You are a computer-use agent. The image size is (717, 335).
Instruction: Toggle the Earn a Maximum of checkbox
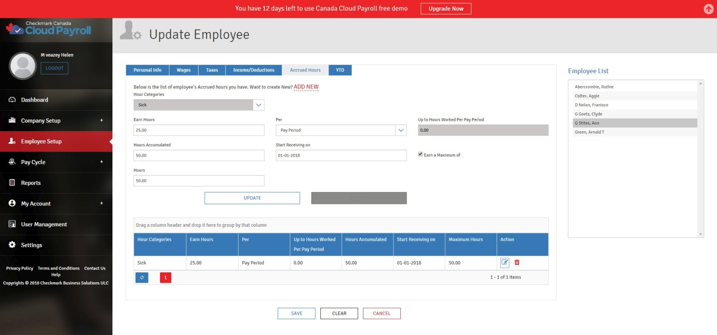(x=420, y=154)
